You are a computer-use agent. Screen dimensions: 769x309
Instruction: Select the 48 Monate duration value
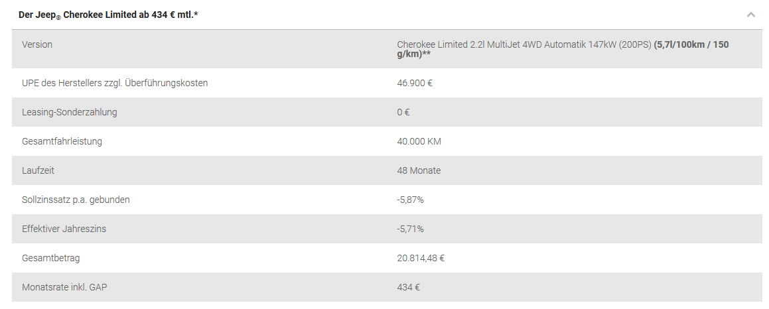click(419, 170)
